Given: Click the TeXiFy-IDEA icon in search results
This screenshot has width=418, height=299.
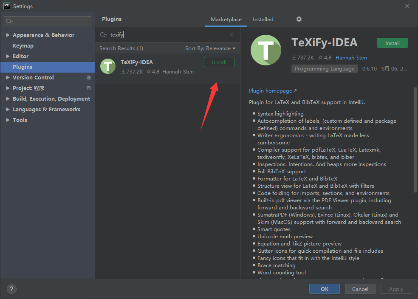Looking at the screenshot, I should pos(108,66).
